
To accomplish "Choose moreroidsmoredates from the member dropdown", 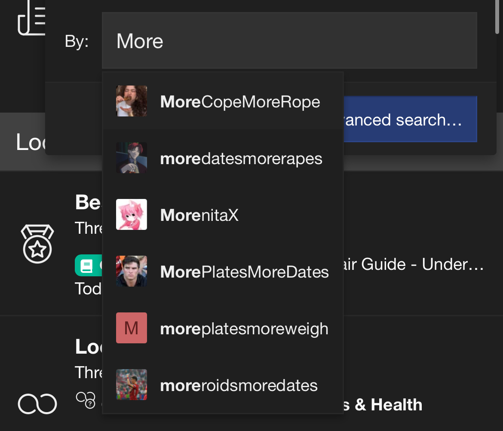I will 239,385.
